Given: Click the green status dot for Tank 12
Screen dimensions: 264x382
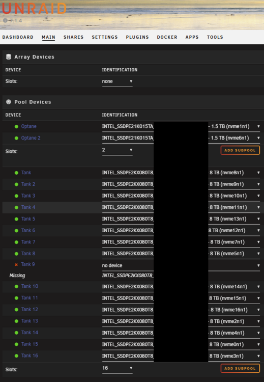Looking at the screenshot, I should pyautogui.click(x=16, y=310).
